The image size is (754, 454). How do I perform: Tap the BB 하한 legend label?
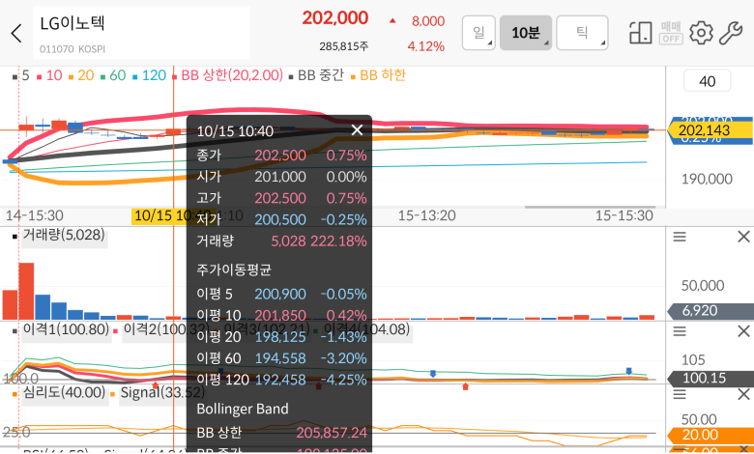point(378,75)
